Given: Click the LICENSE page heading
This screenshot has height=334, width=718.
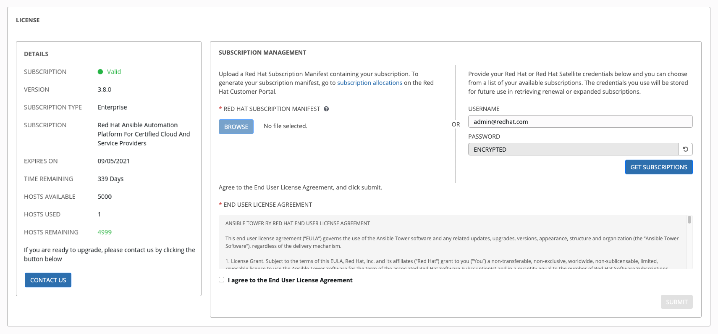Looking at the screenshot, I should point(28,20).
